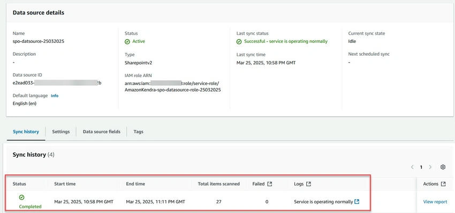Switch to the Settings tab

point(61,132)
